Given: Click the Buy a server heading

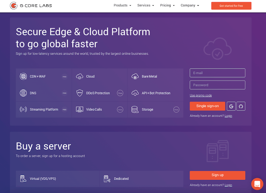Looking at the screenshot, I should point(44,146).
